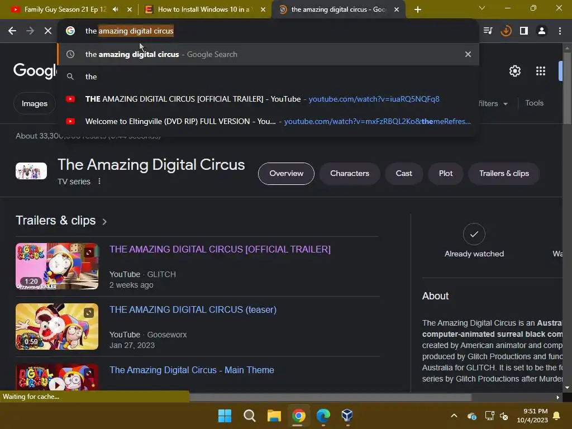Open THE AMAZING DIGITAL CIRCUS (teaser) link
Viewport: 572px width, 429px height.
[x=193, y=309]
